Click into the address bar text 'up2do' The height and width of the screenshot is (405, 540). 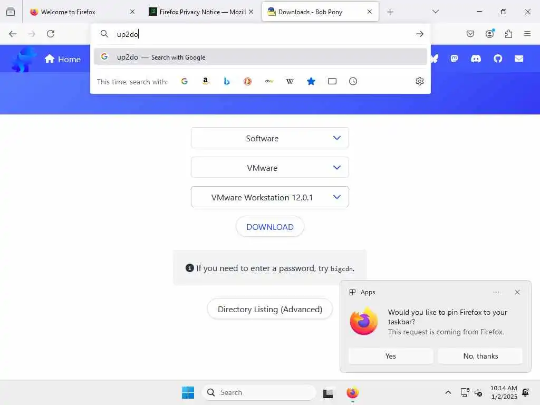tap(128, 34)
